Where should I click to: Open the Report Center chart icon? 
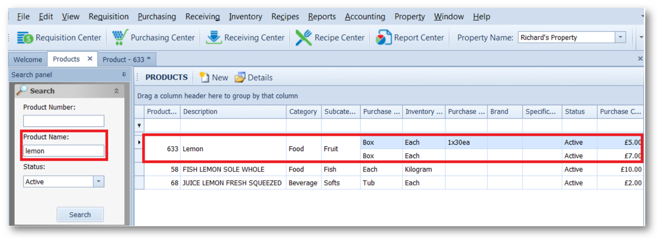(383, 38)
